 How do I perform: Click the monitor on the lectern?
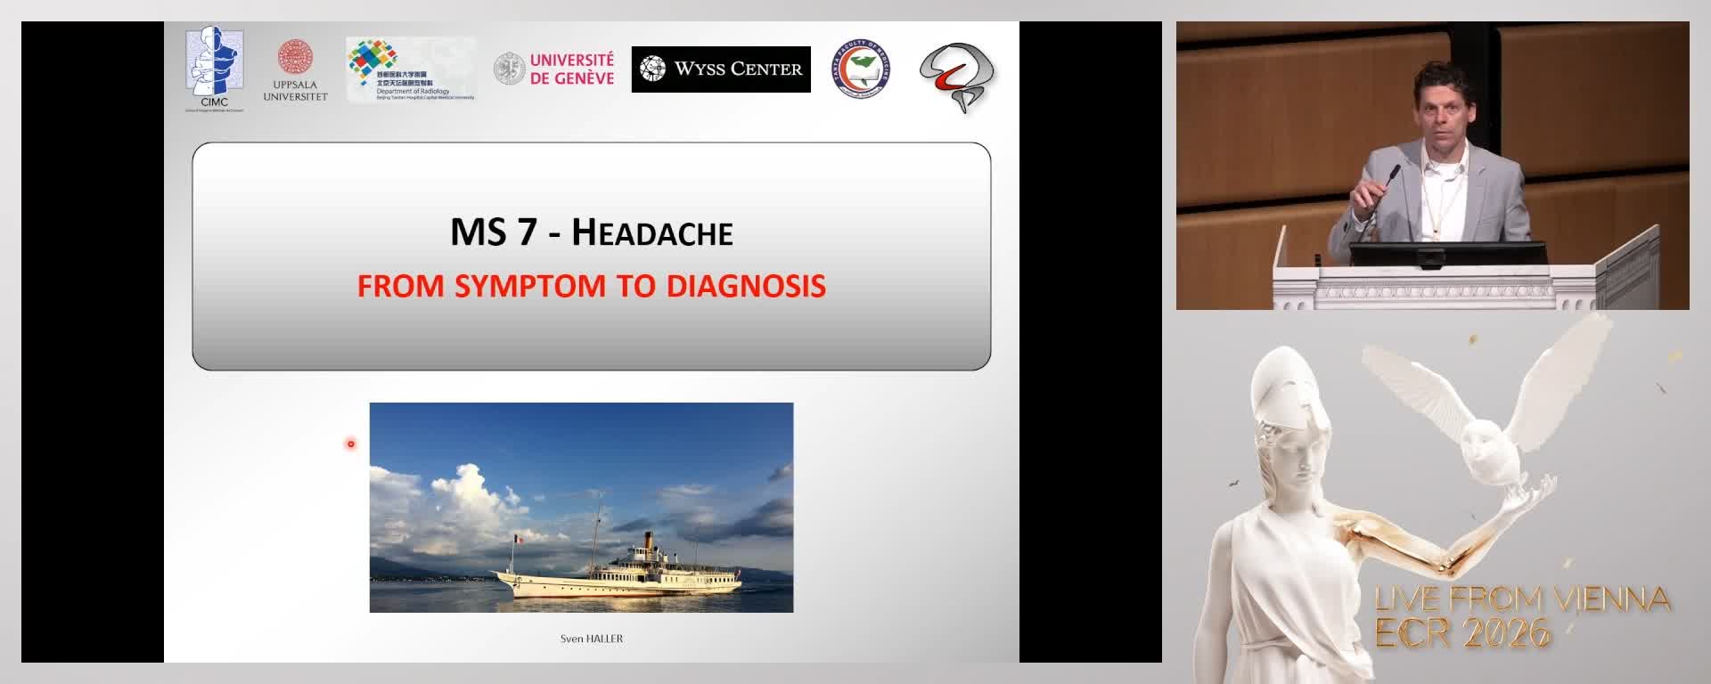point(1447,254)
